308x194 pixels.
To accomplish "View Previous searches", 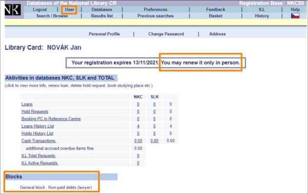I will (156, 16).
